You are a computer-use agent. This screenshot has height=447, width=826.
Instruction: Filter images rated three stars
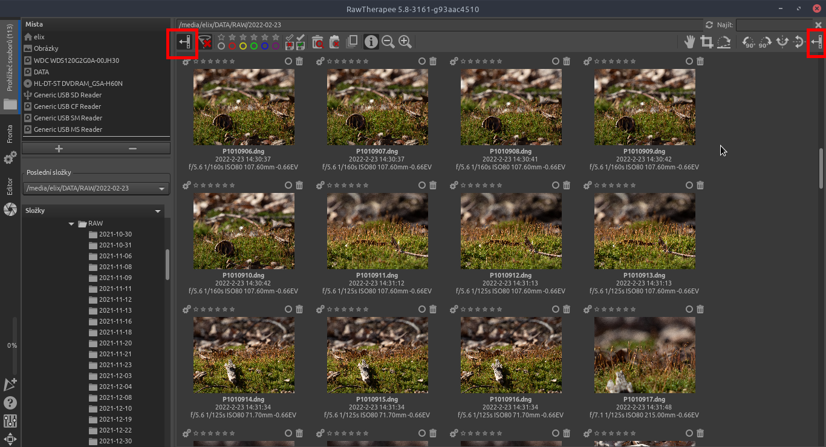click(254, 37)
